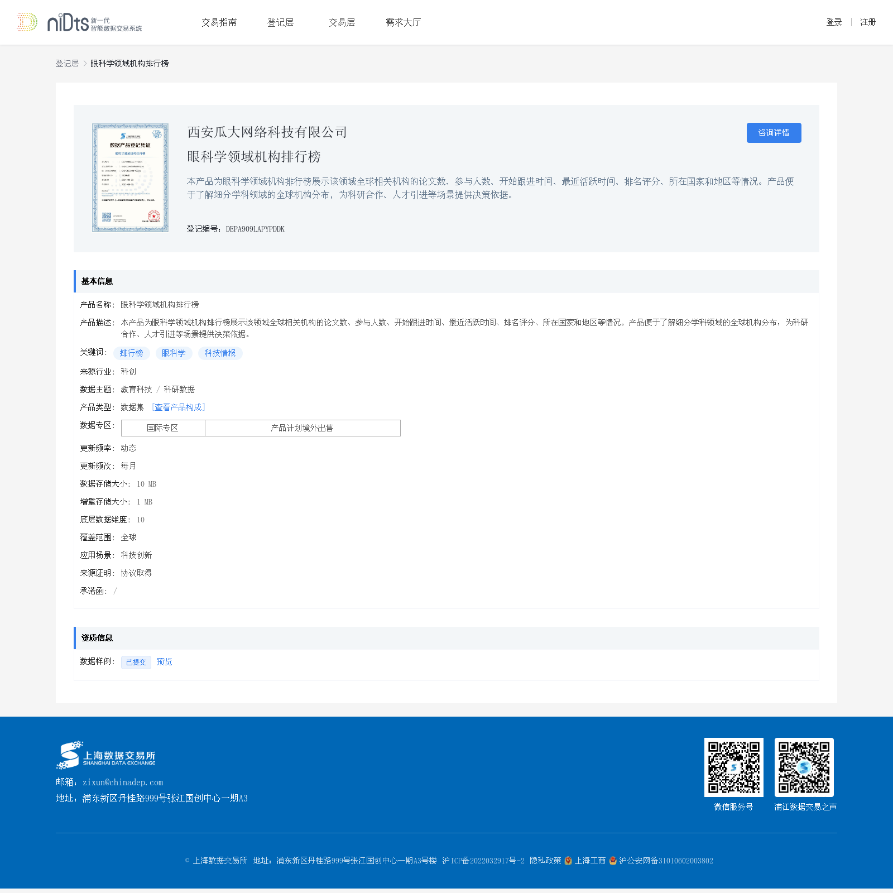Click the 基本信息 section header

click(x=446, y=281)
